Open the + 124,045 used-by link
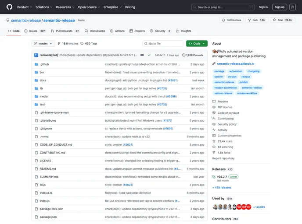This screenshot has height=224, width=302. point(259,207)
